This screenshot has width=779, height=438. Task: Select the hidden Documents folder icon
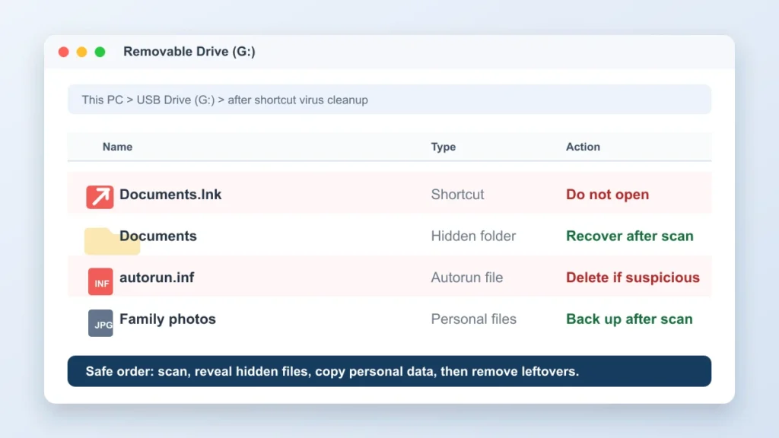pos(112,241)
